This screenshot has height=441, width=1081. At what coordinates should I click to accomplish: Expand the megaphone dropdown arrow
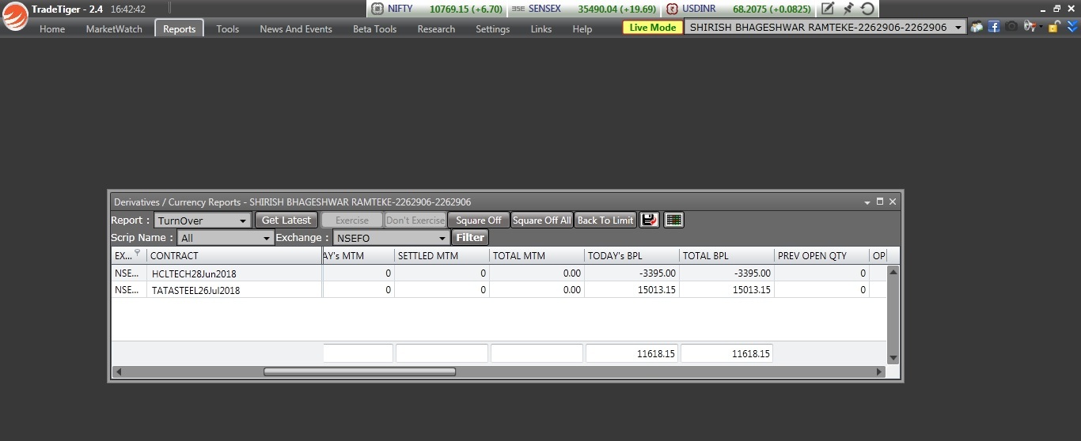tap(1041, 27)
